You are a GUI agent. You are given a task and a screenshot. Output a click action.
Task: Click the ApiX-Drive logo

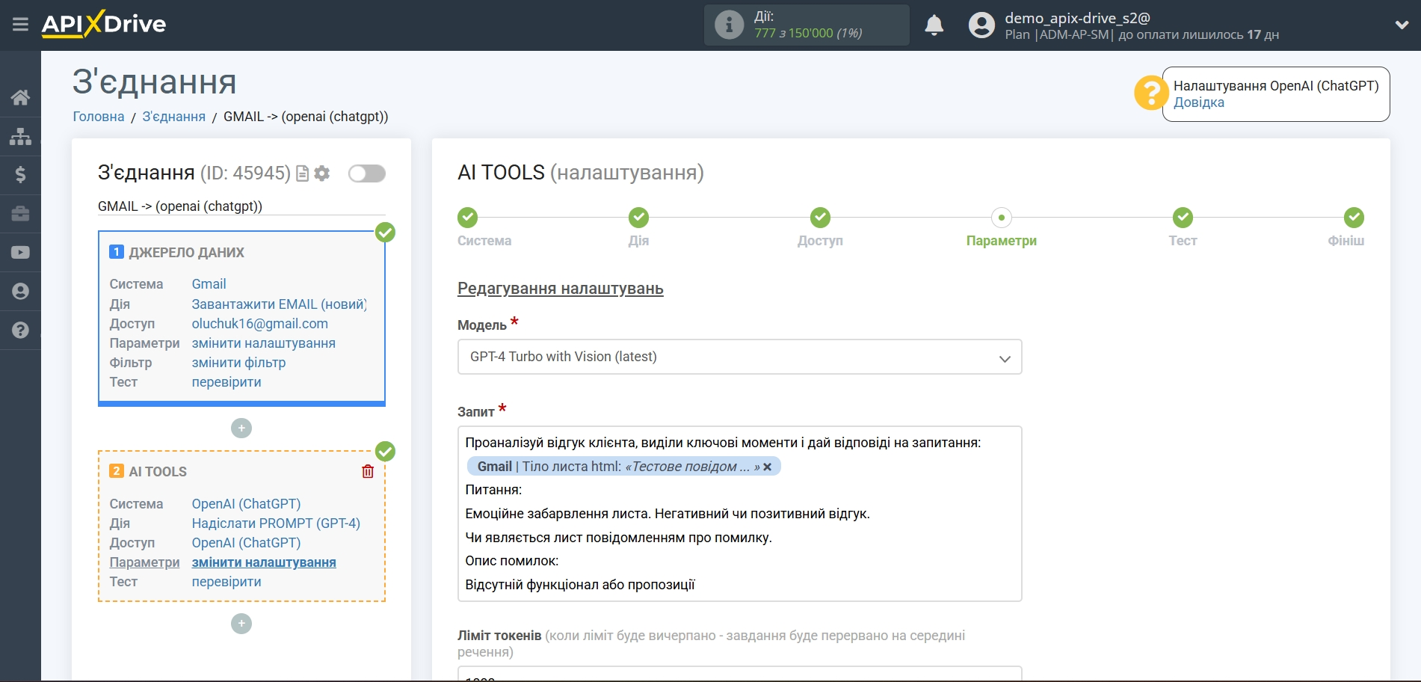[x=104, y=24]
